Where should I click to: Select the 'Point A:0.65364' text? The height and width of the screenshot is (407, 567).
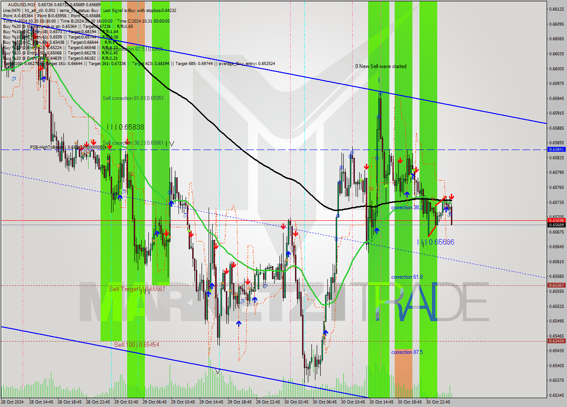tap(18, 15)
